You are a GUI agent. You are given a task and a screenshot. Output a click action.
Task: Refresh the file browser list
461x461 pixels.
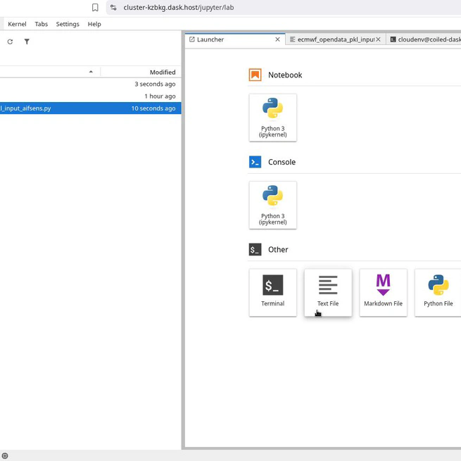point(10,42)
